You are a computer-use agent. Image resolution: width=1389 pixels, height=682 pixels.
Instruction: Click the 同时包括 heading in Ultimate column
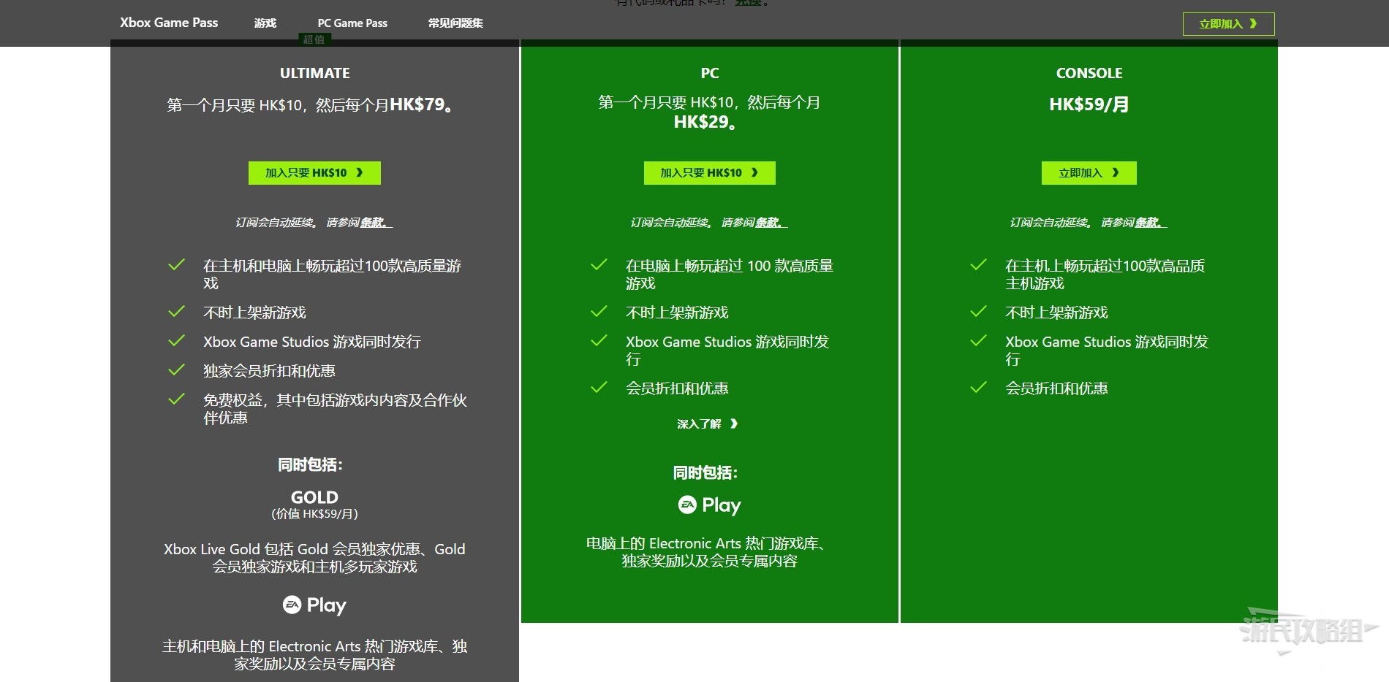click(310, 465)
